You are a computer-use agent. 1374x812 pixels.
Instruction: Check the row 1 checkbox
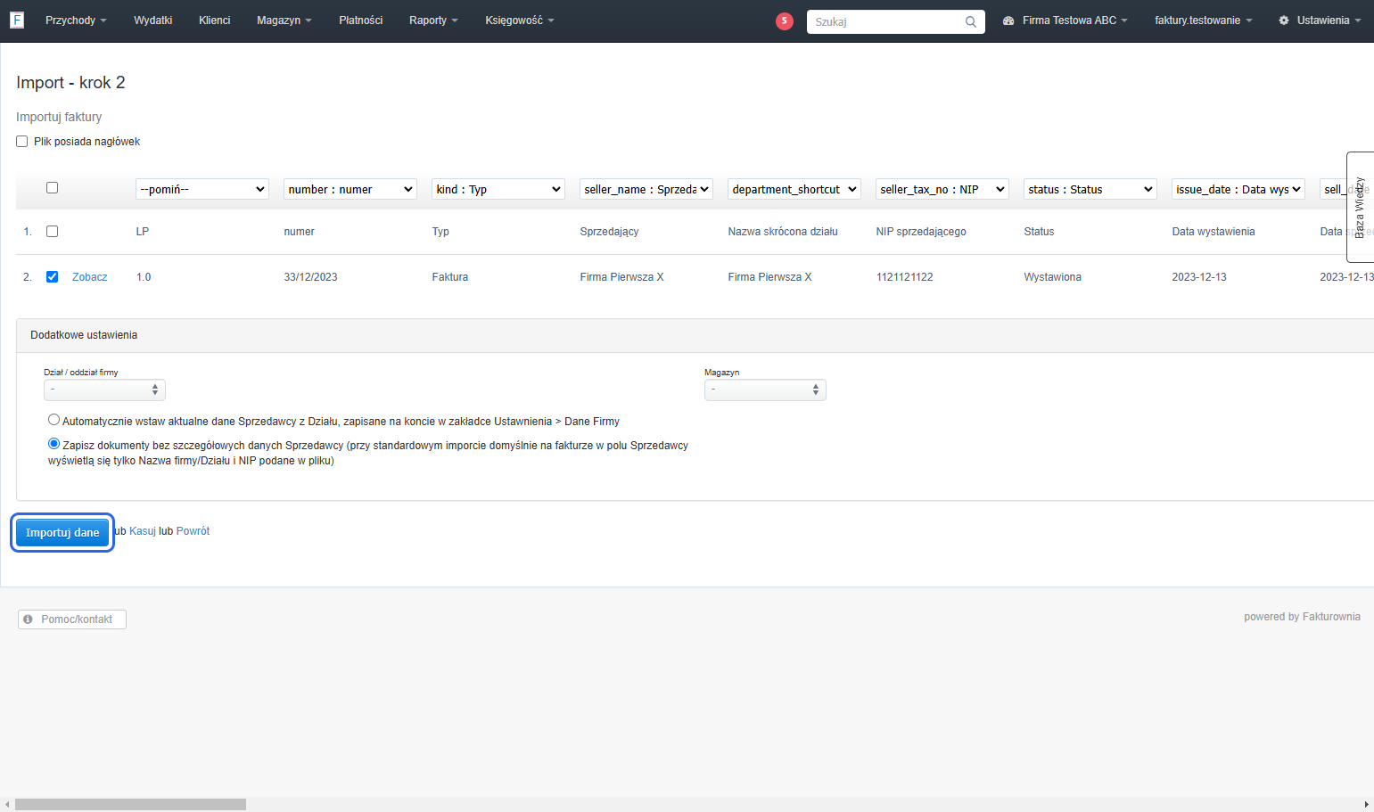52,232
